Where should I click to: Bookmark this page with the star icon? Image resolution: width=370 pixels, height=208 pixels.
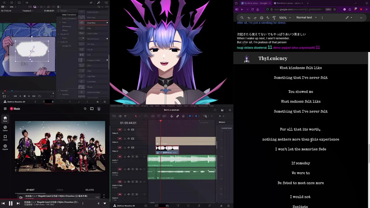click(x=334, y=9)
